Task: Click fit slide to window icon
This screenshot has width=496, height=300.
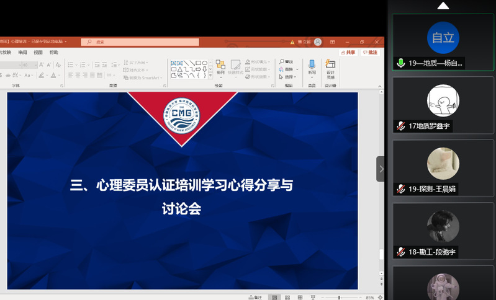Action: coord(380,298)
